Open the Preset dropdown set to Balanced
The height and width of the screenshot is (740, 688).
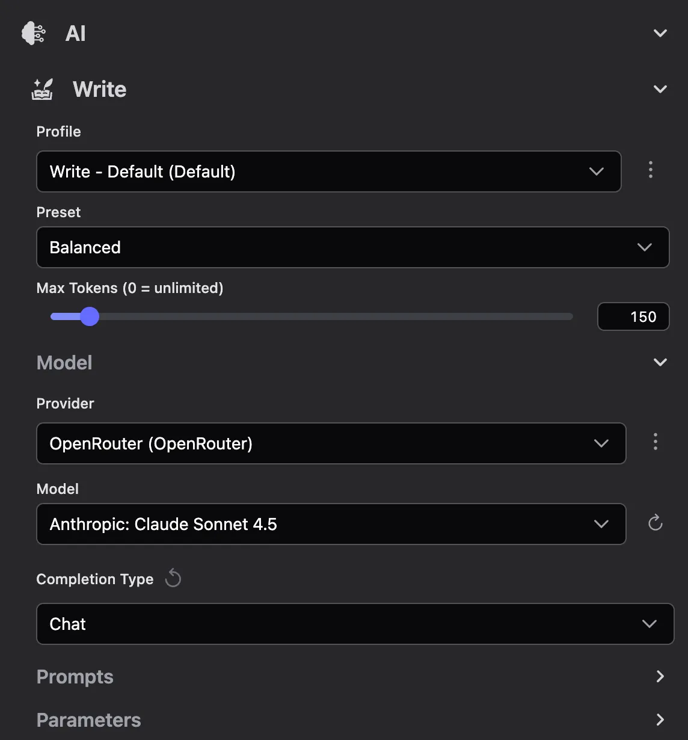coord(352,247)
